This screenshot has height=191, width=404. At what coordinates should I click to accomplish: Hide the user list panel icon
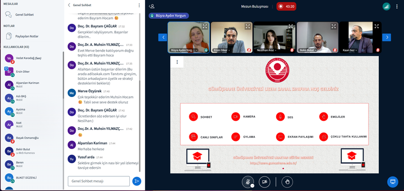[151, 7]
